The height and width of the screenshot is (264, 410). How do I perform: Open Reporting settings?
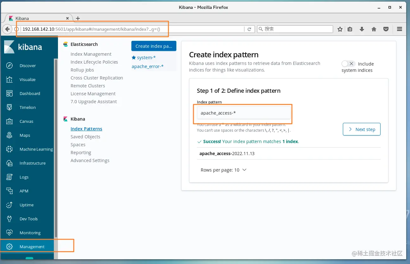tap(81, 153)
